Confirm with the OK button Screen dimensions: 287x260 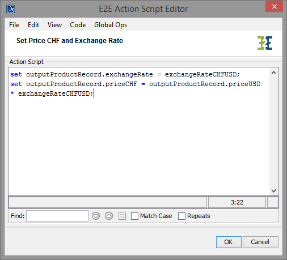[x=229, y=242]
